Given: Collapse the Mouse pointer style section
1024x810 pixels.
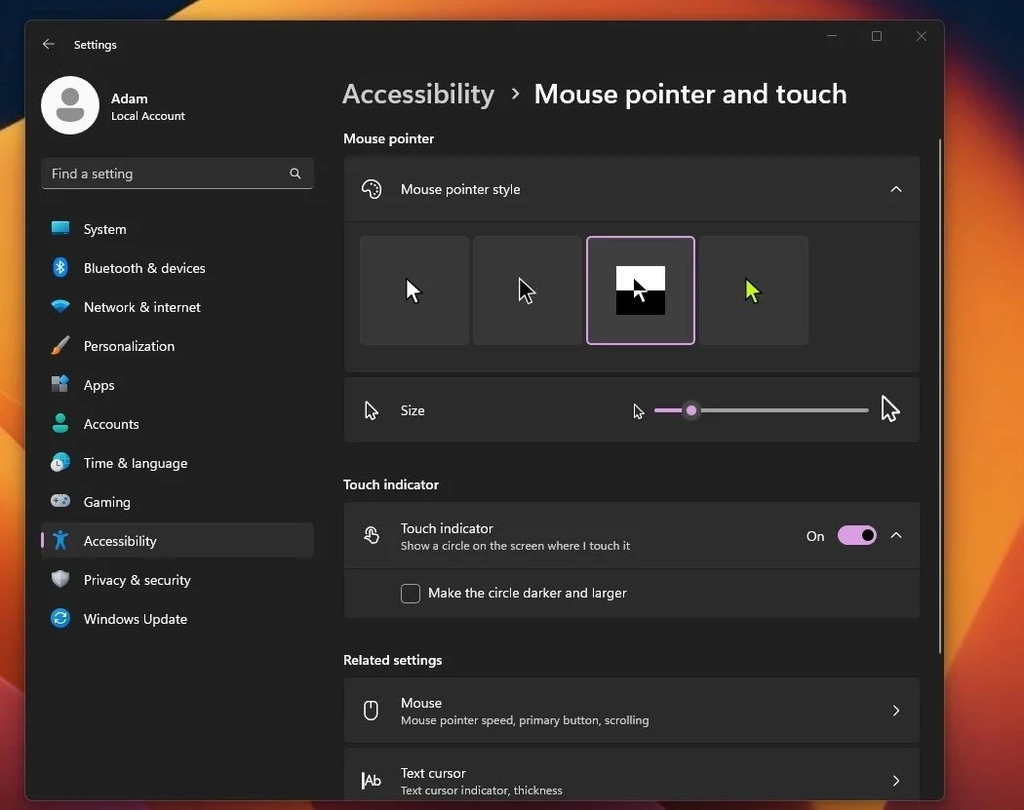Looking at the screenshot, I should (895, 189).
